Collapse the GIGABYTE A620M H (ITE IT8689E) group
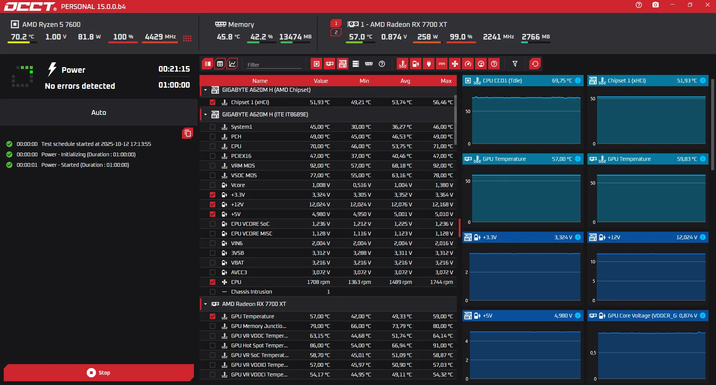The height and width of the screenshot is (385, 716). point(205,115)
